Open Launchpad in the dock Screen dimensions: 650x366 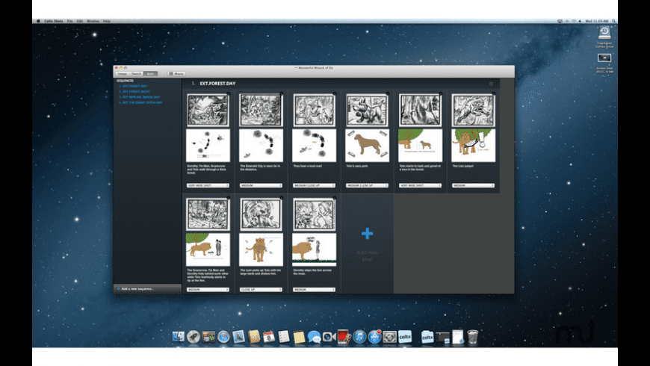[x=194, y=337]
